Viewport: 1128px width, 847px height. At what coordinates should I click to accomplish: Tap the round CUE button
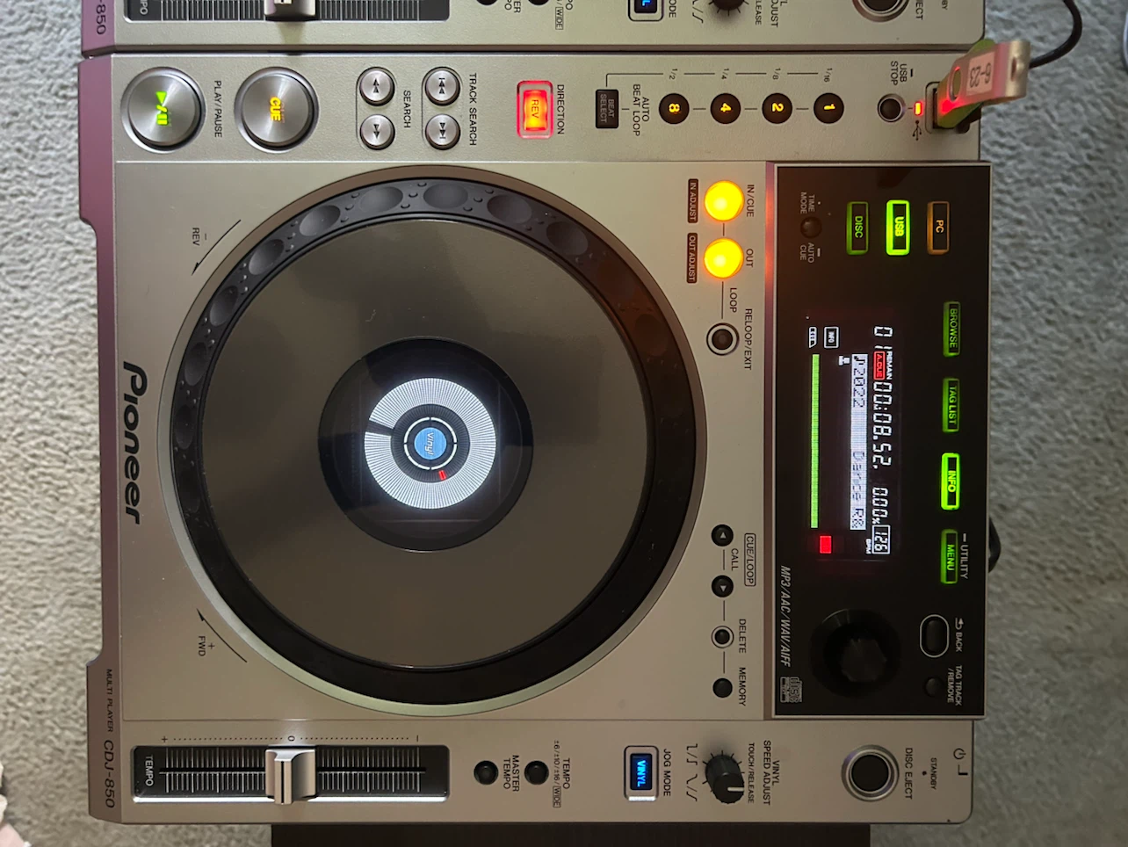click(x=276, y=110)
